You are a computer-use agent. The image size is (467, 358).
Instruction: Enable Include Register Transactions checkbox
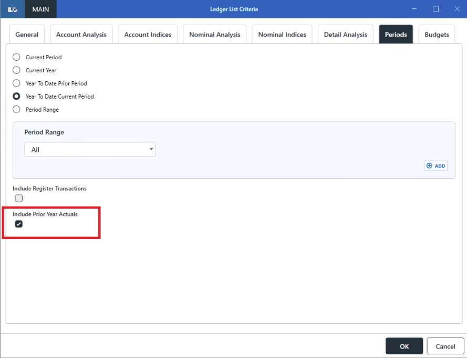pyautogui.click(x=19, y=198)
